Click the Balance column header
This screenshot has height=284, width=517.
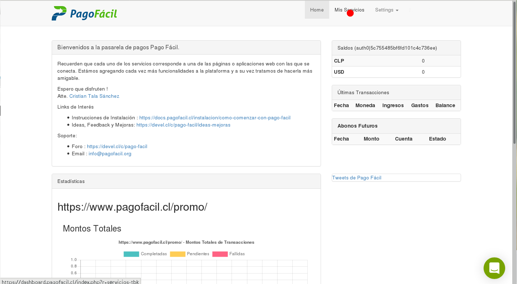(x=445, y=105)
